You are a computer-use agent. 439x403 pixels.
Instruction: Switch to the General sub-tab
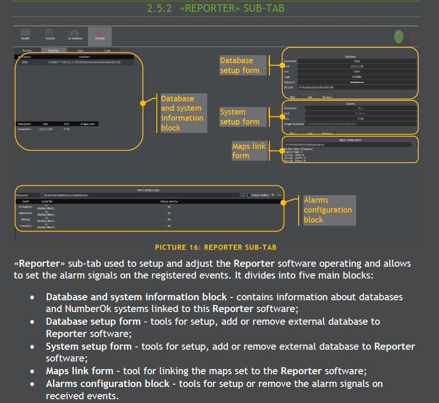(x=27, y=50)
